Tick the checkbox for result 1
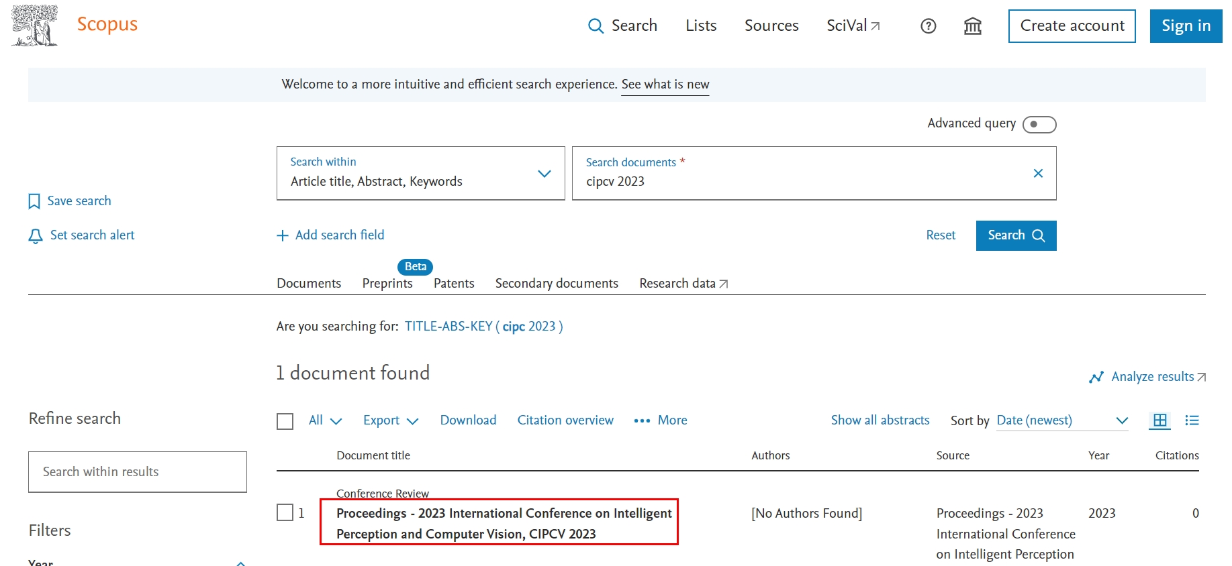Image resolution: width=1232 pixels, height=566 pixels. pos(285,513)
